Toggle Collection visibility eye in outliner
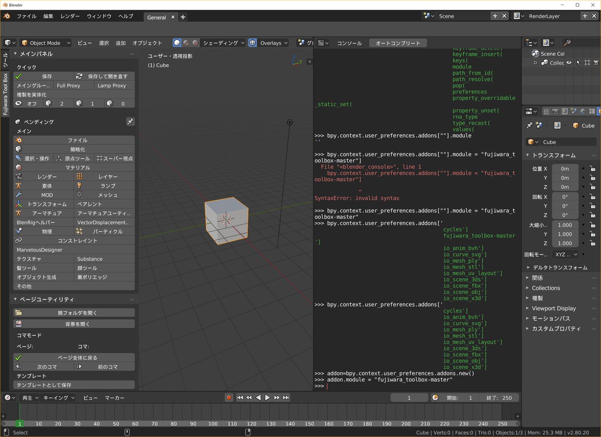The height and width of the screenshot is (437, 601). click(x=569, y=63)
